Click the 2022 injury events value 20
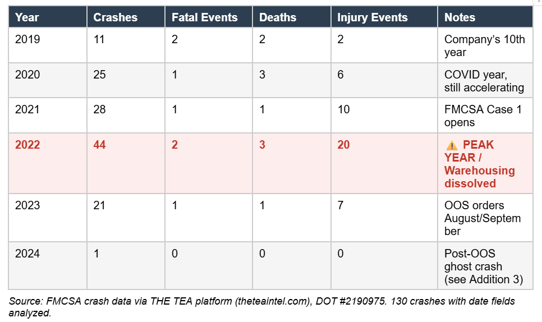The width and height of the screenshot is (542, 322). click(343, 145)
